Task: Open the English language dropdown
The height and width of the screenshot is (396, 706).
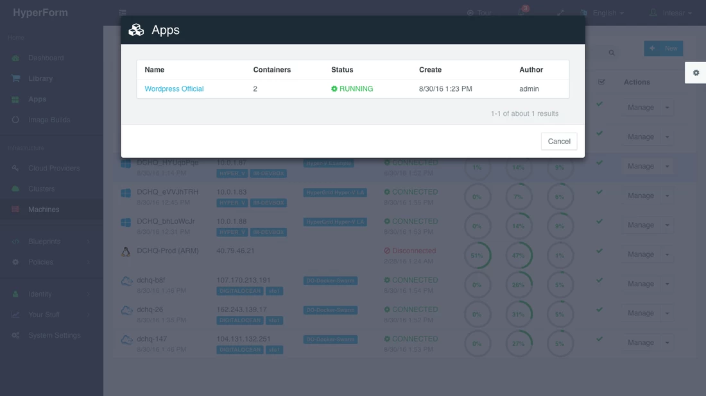Action: (x=603, y=13)
